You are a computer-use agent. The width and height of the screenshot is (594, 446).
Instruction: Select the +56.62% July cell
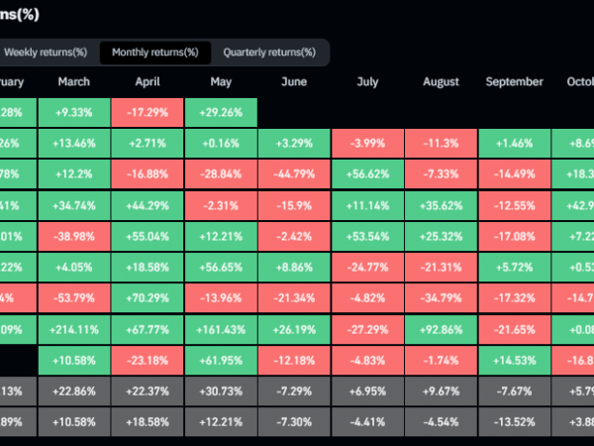(367, 174)
